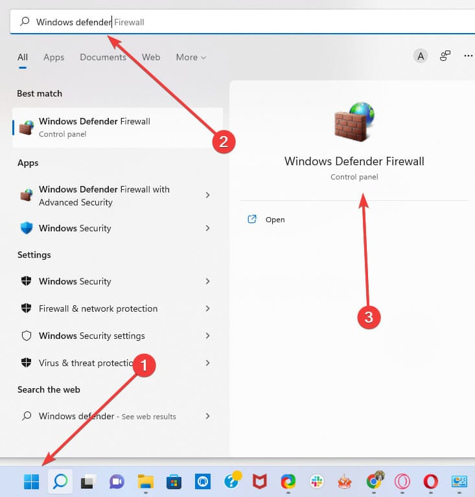Launch Microsoft Edge from the taskbar
Screen dimensions: 475x497
point(288,482)
